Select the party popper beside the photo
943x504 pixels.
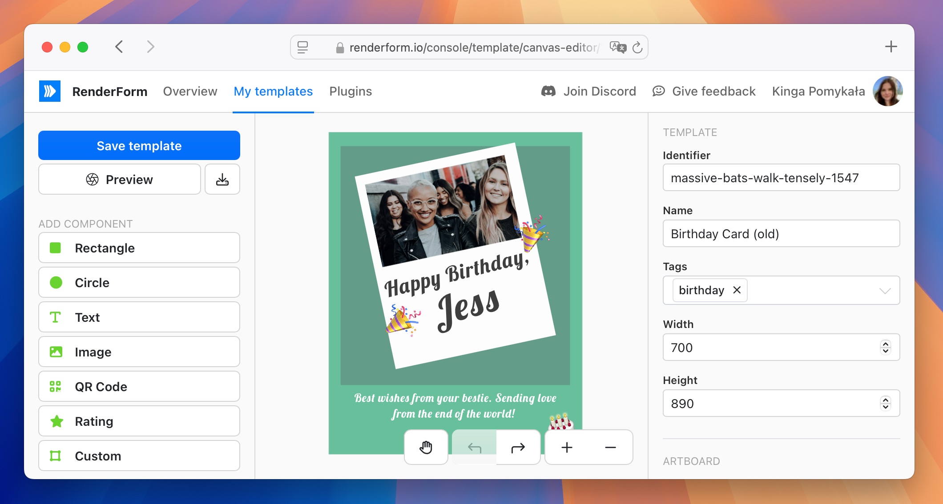[x=532, y=233]
